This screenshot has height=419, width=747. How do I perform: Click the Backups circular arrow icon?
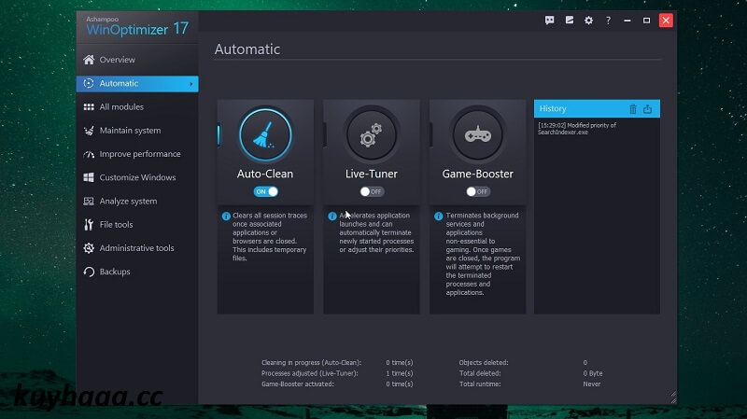pos(89,272)
